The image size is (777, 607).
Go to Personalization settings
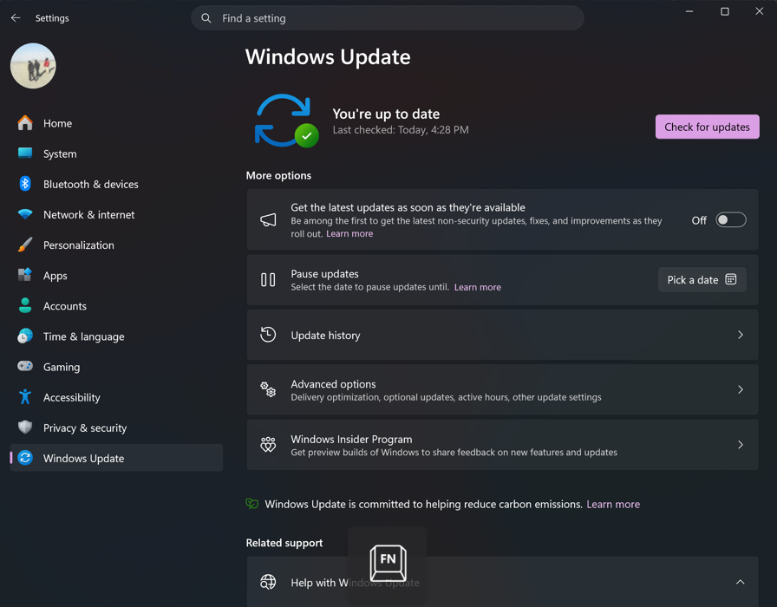pos(116,245)
